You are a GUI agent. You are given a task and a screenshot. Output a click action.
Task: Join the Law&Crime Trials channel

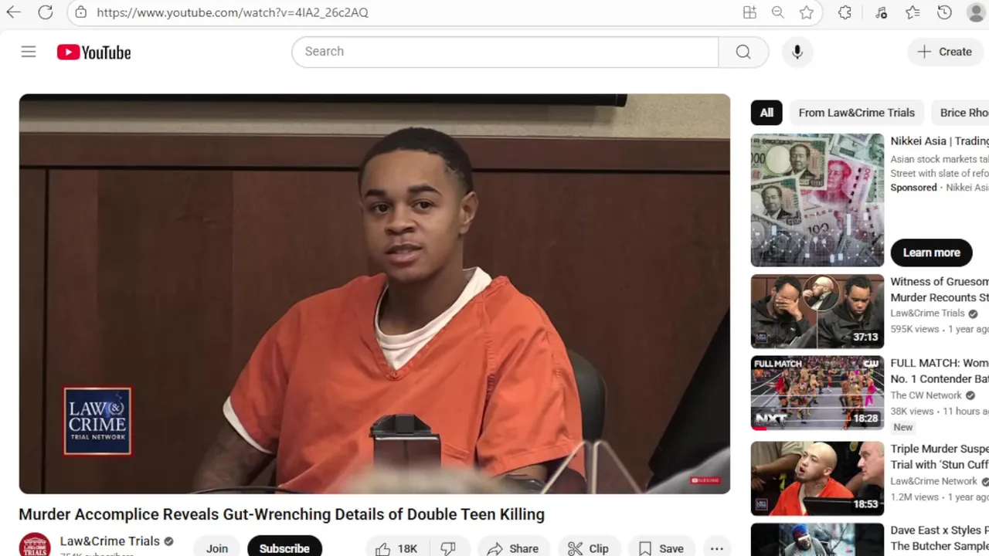pos(217,548)
